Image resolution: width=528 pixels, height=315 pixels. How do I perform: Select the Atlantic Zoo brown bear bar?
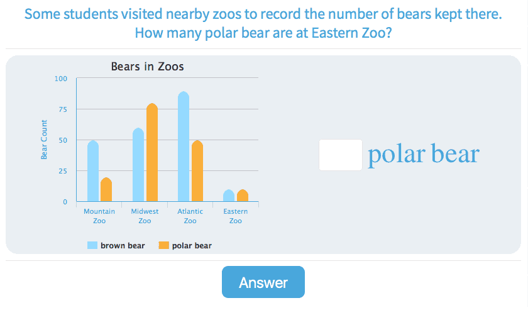point(184,146)
